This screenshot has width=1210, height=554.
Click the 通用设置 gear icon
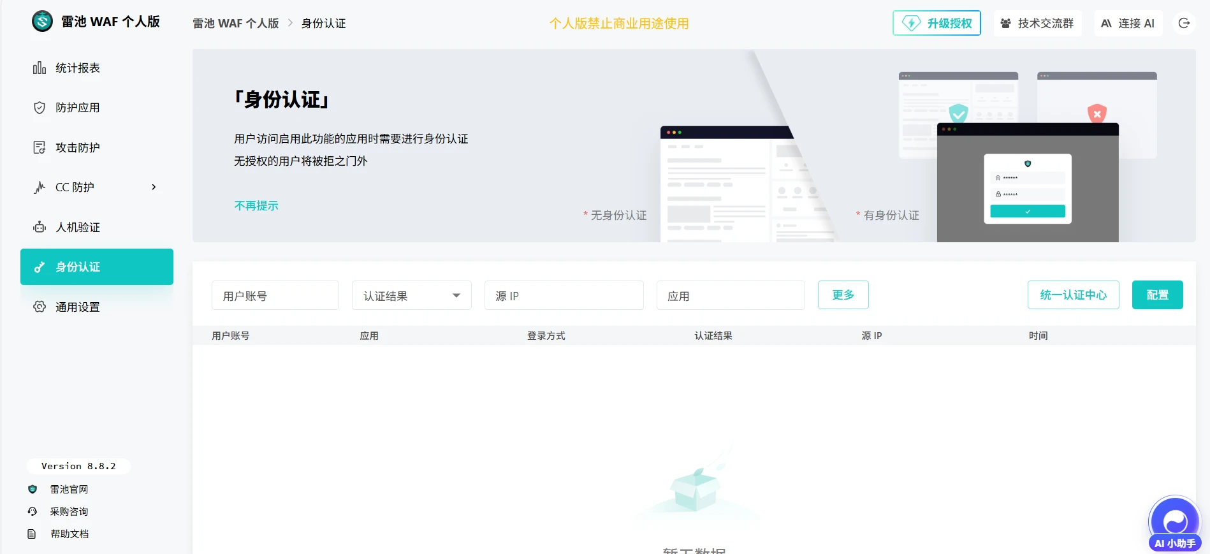pos(40,307)
